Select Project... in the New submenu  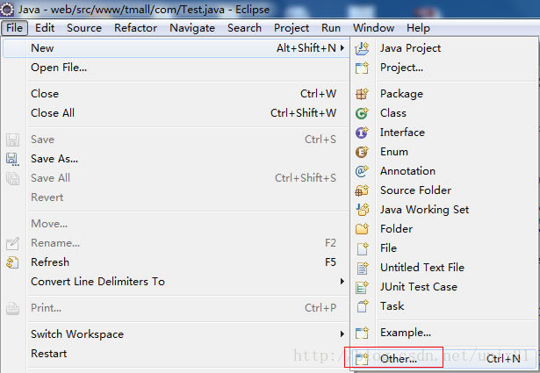point(444,68)
